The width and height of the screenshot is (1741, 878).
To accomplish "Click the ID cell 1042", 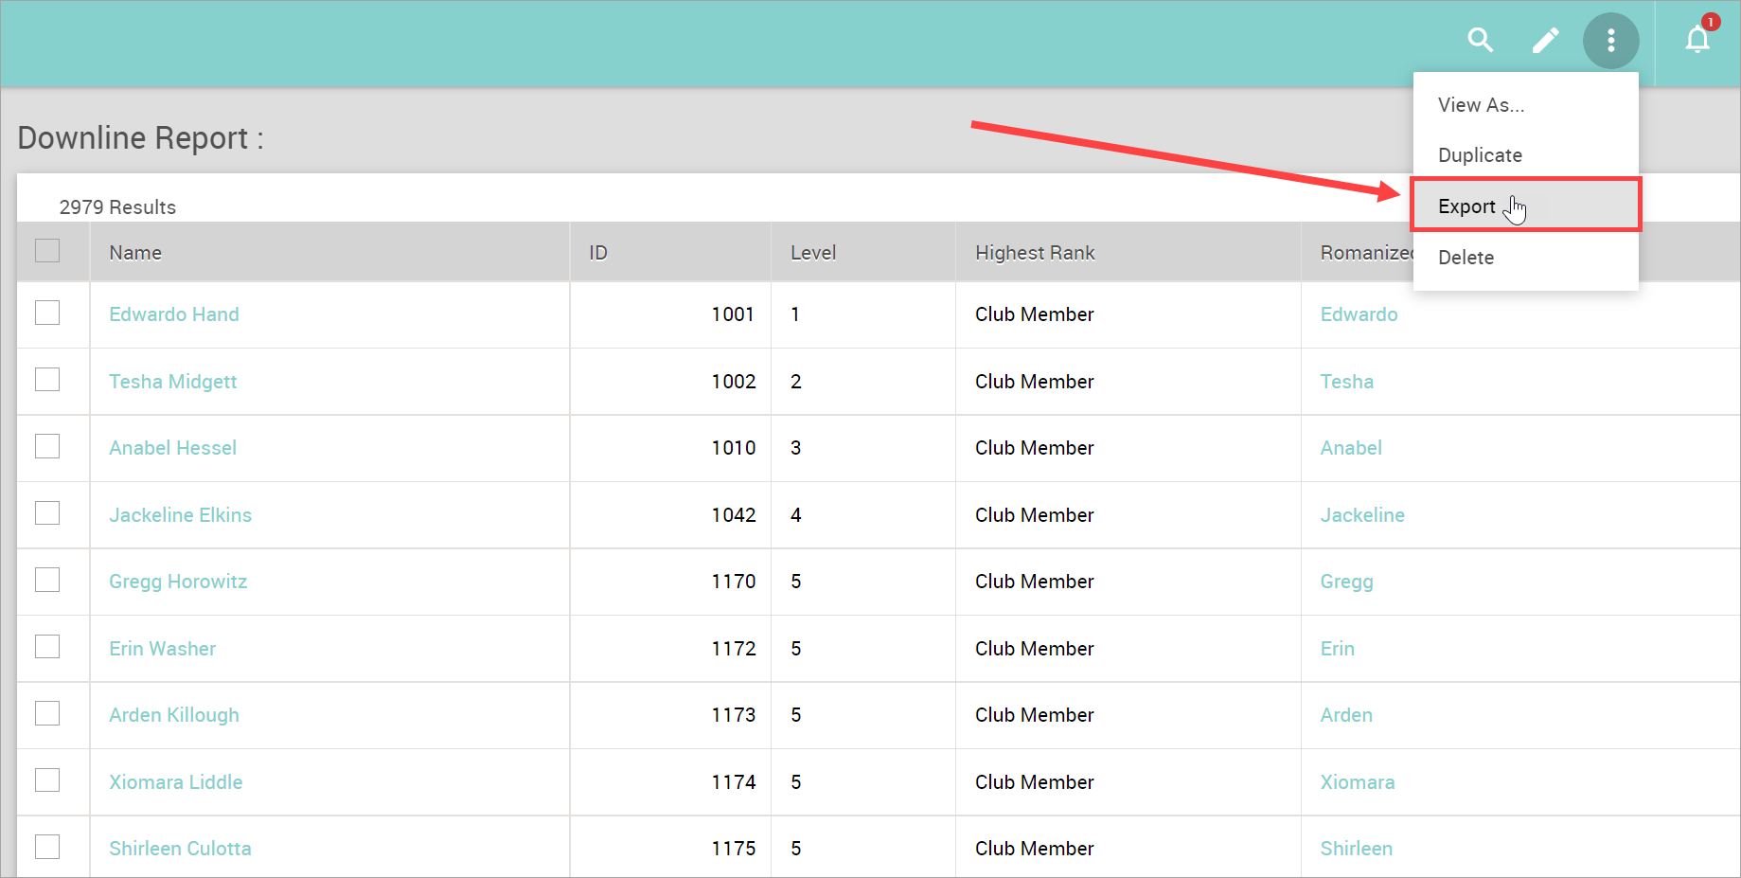I will pyautogui.click(x=734, y=515).
